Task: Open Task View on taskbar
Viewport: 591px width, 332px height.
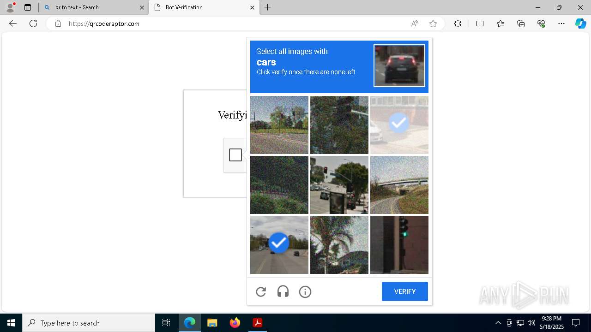Action: tap(166, 323)
